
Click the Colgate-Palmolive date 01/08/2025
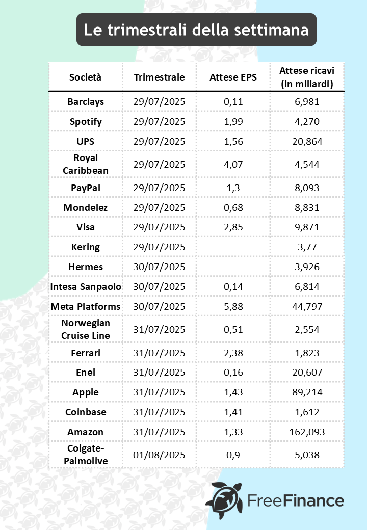click(160, 455)
